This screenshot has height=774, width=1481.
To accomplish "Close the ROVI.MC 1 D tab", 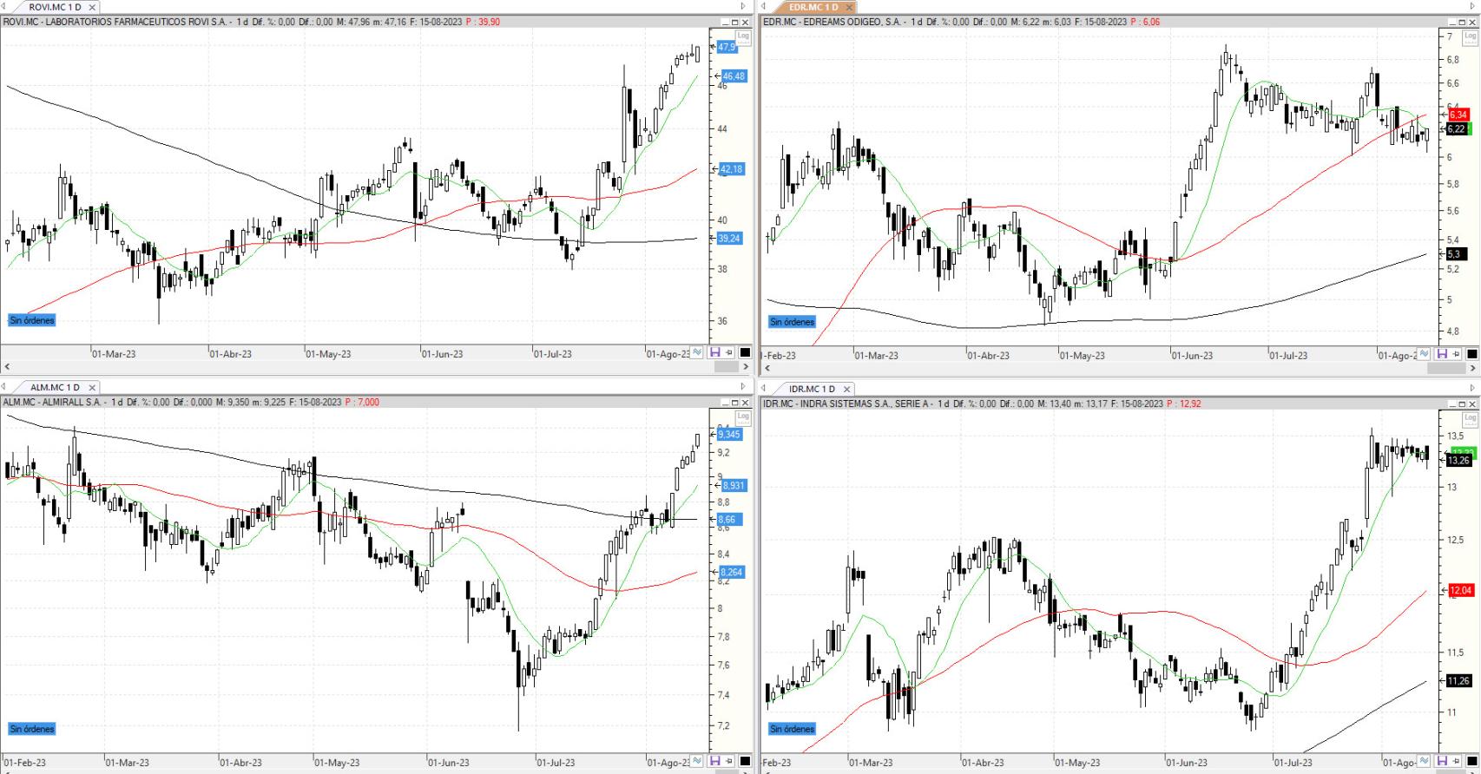I will pyautogui.click(x=91, y=7).
